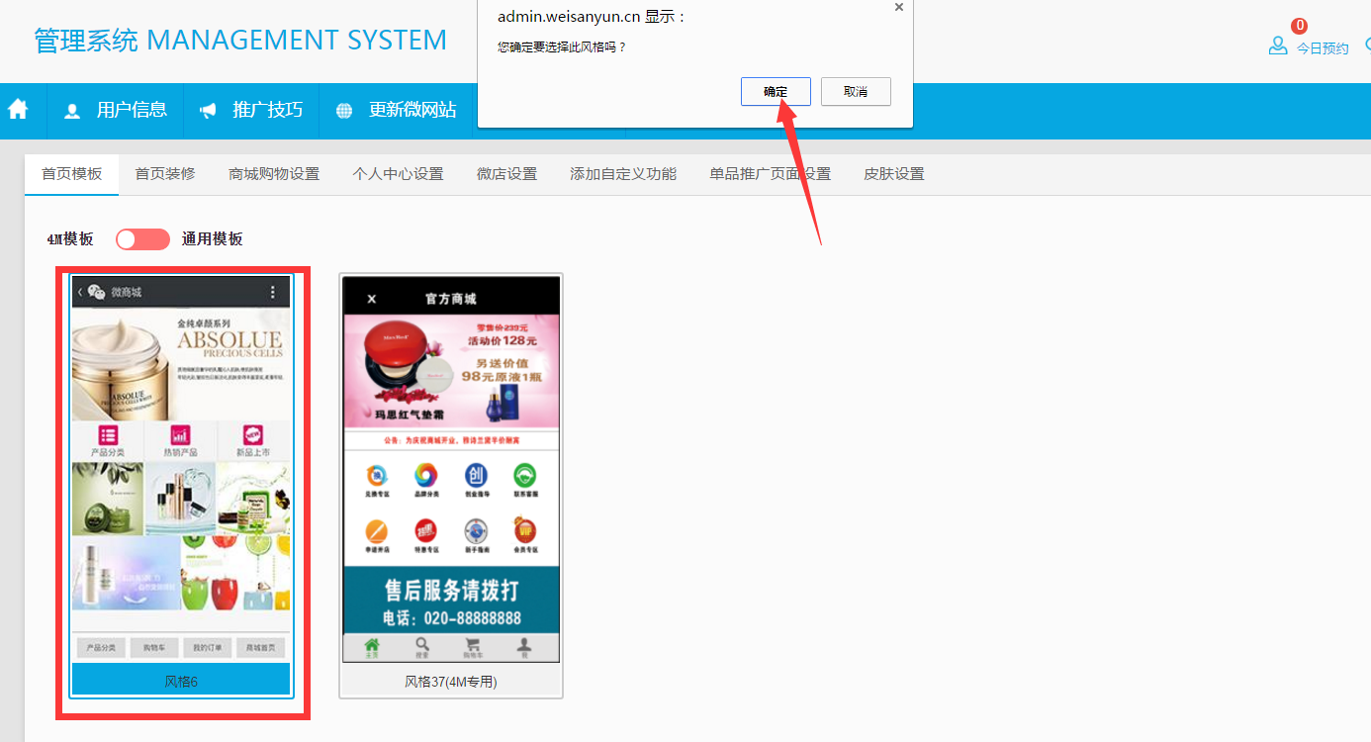
Task: Go to the 微店设置 tab
Action: [506, 174]
